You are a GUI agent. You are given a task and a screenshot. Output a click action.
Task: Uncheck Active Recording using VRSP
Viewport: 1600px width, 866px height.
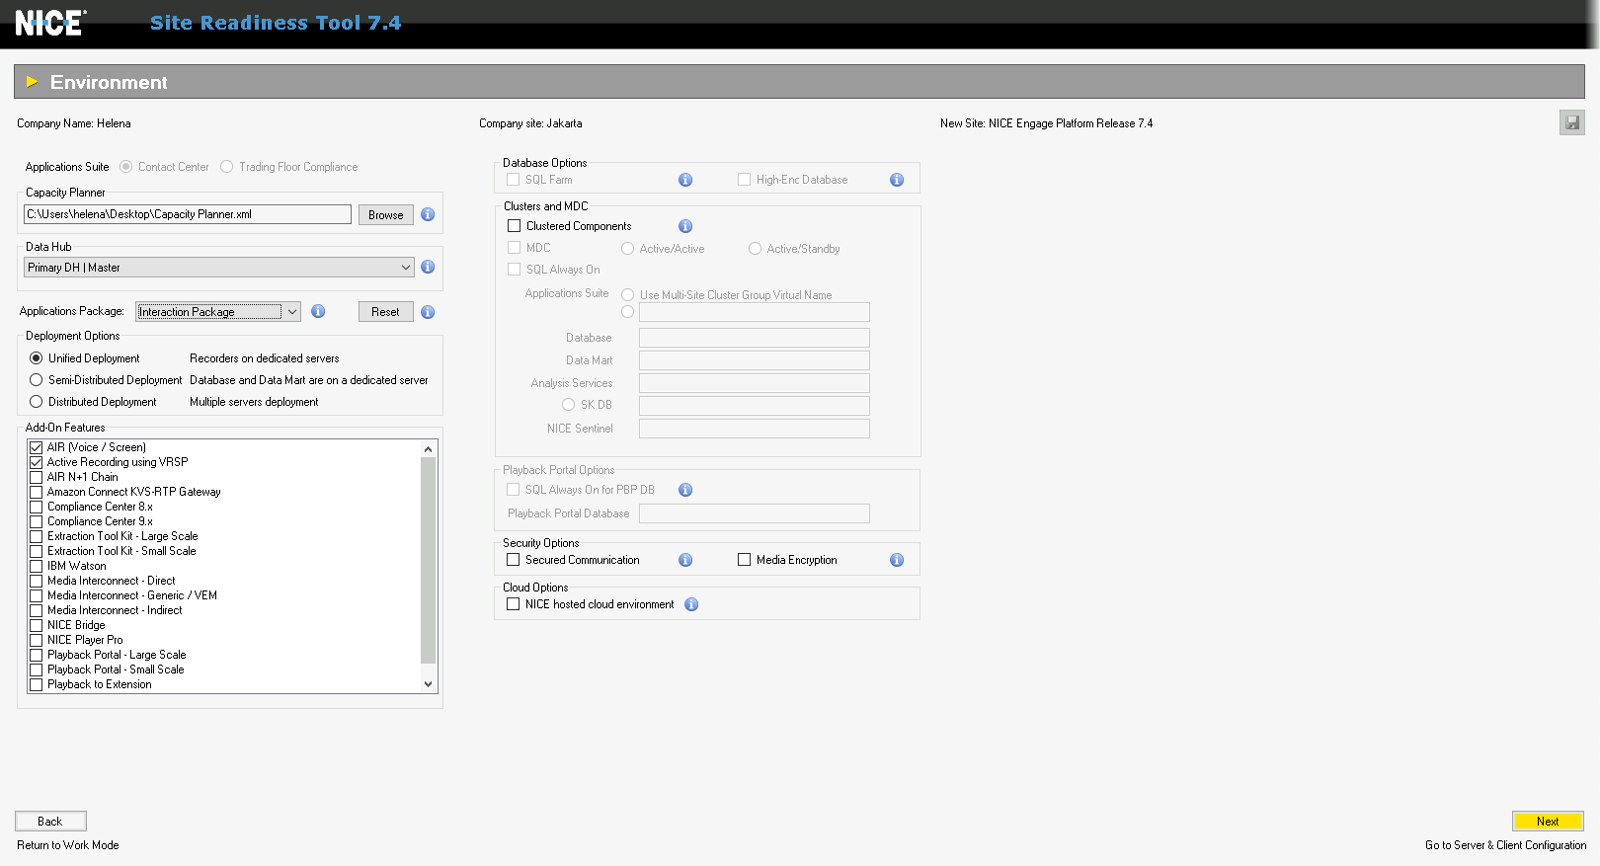(37, 462)
